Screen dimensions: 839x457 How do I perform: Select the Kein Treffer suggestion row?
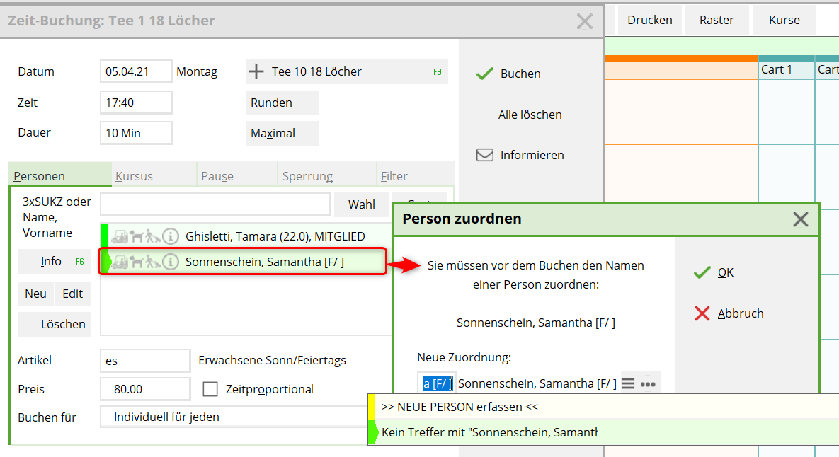[x=603, y=432]
